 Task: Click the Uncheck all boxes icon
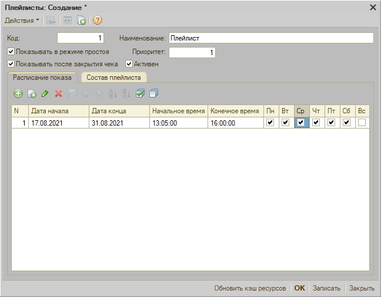click(153, 93)
